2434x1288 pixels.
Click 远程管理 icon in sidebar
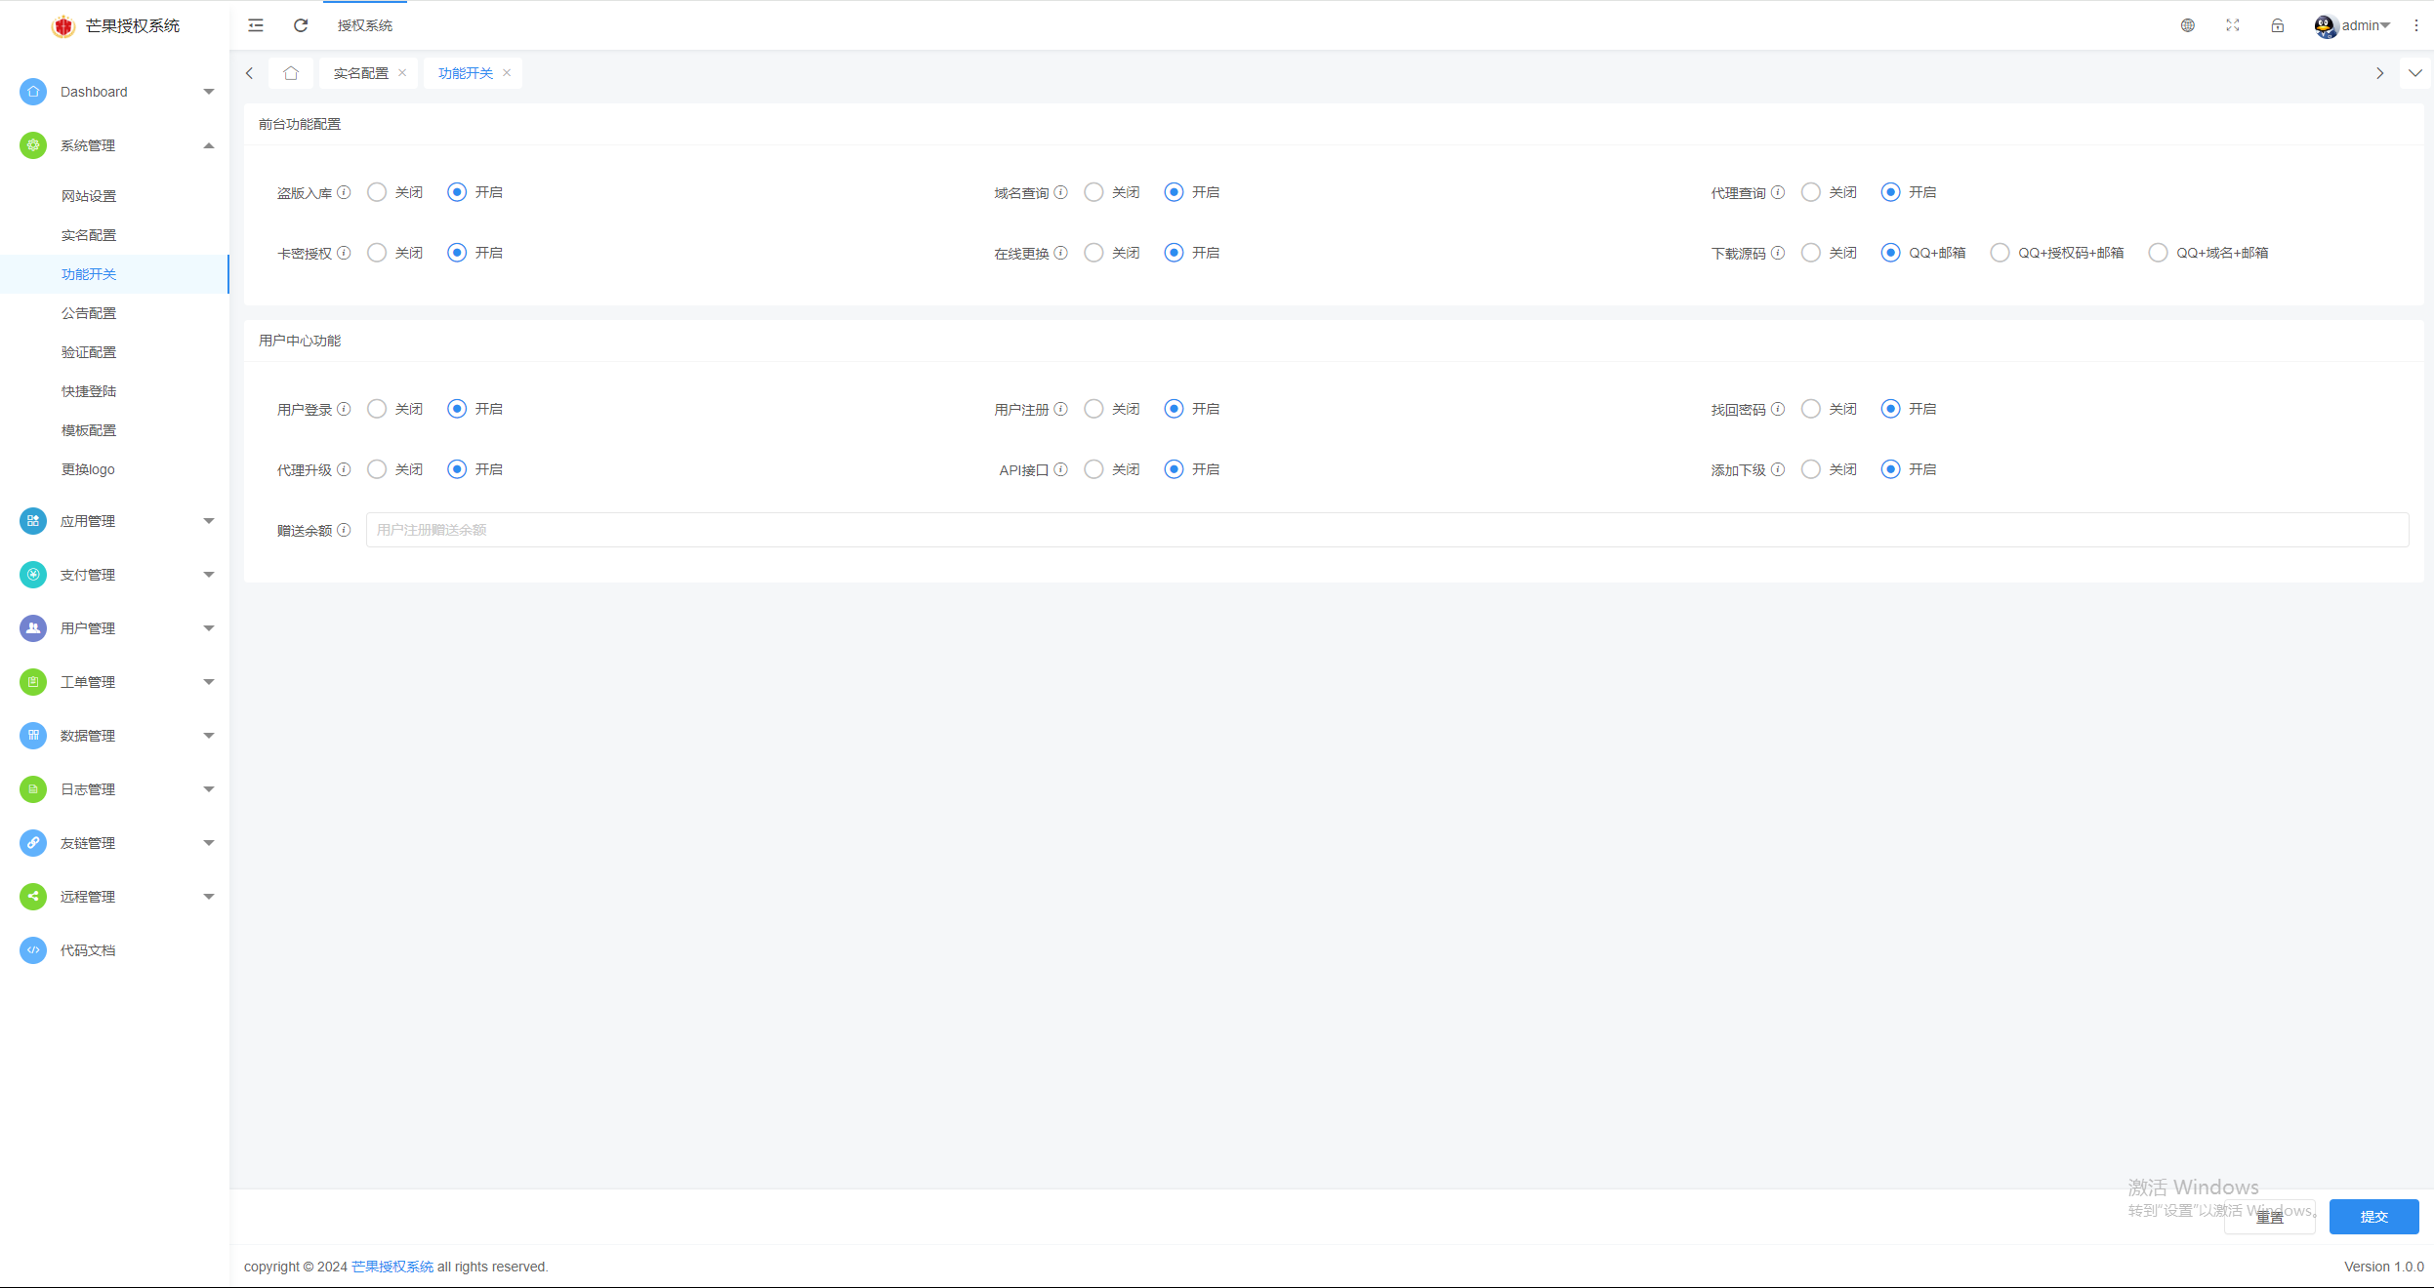(30, 896)
